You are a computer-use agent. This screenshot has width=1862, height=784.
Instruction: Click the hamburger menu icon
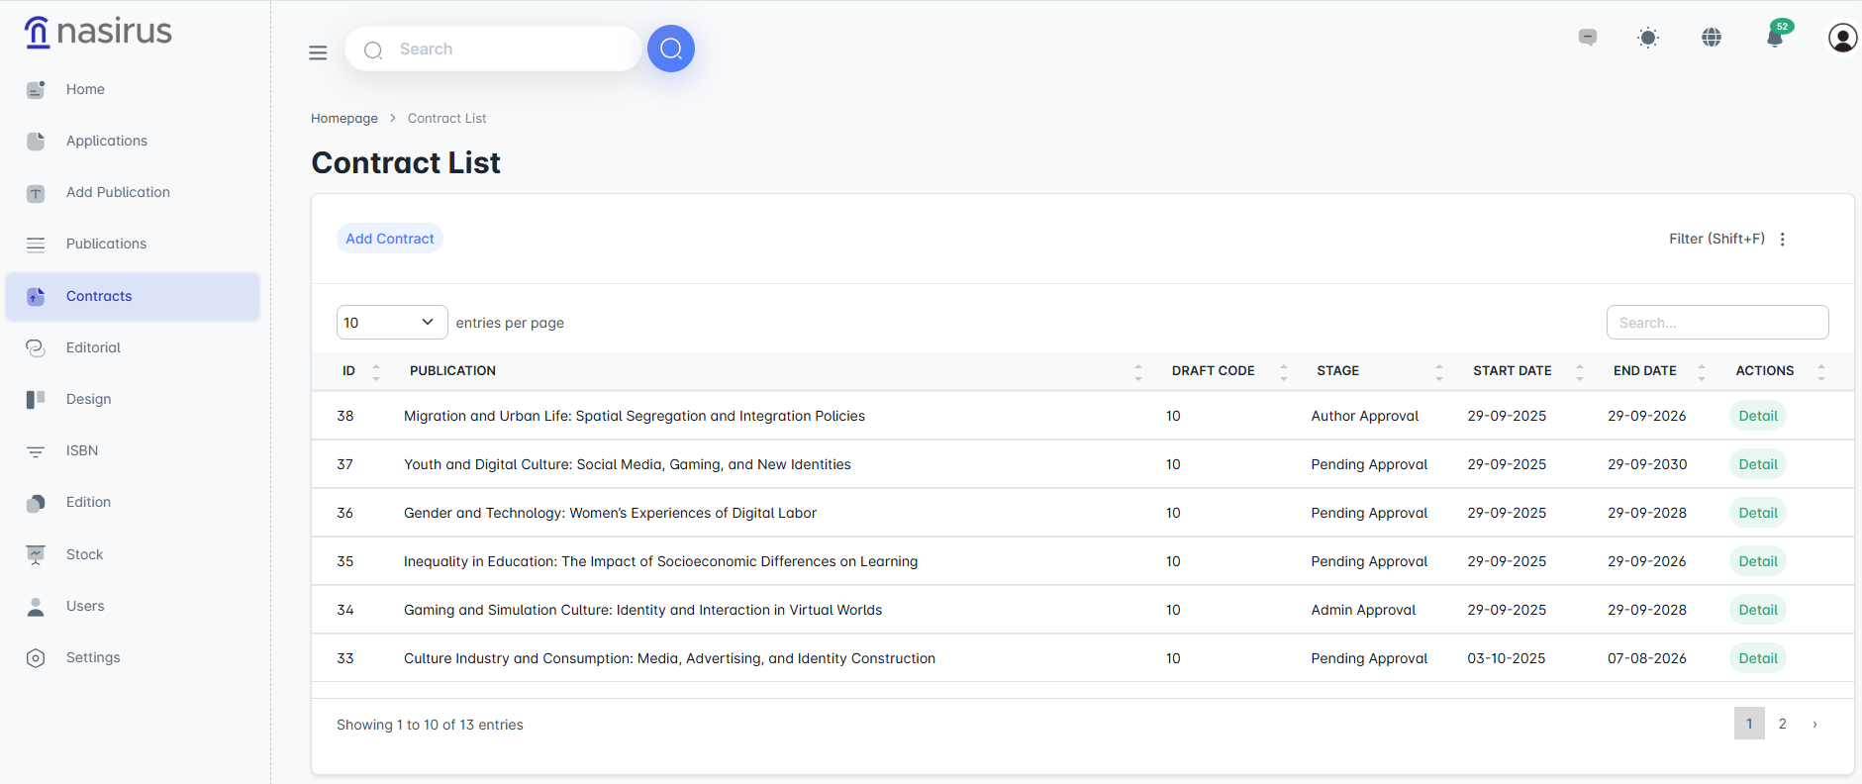318,52
